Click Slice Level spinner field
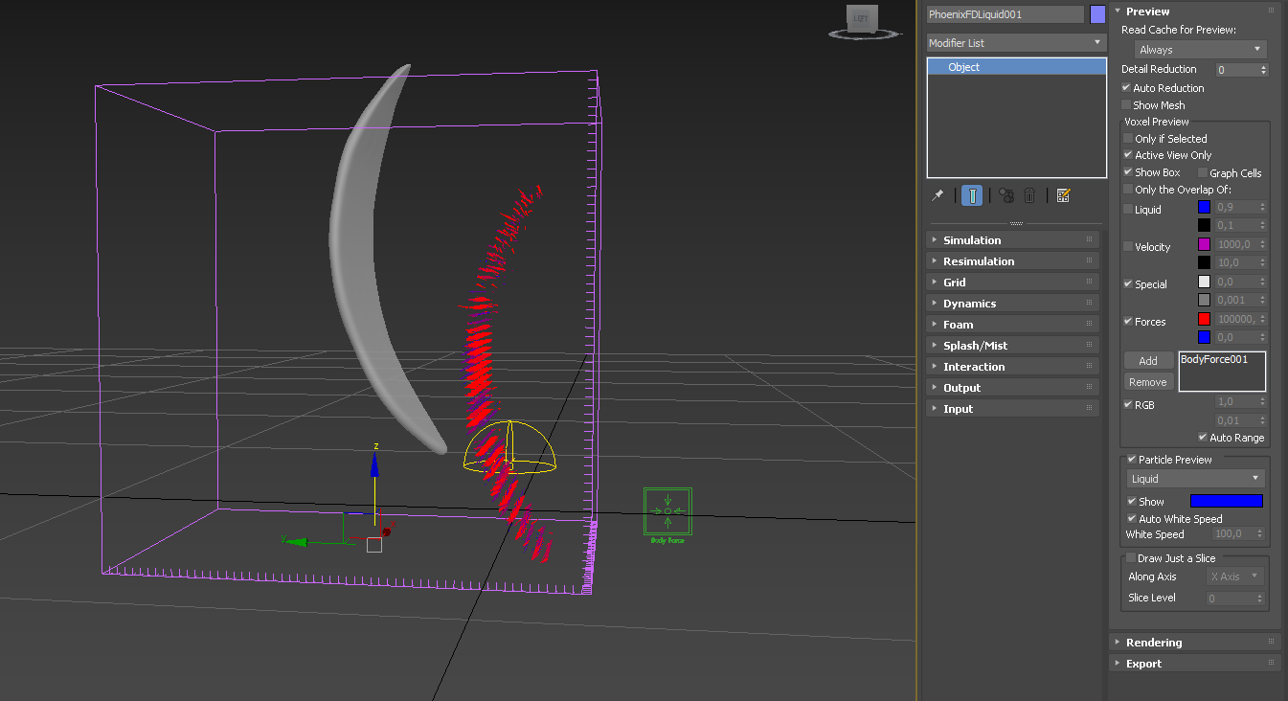Image resolution: width=1288 pixels, height=701 pixels. (1236, 599)
